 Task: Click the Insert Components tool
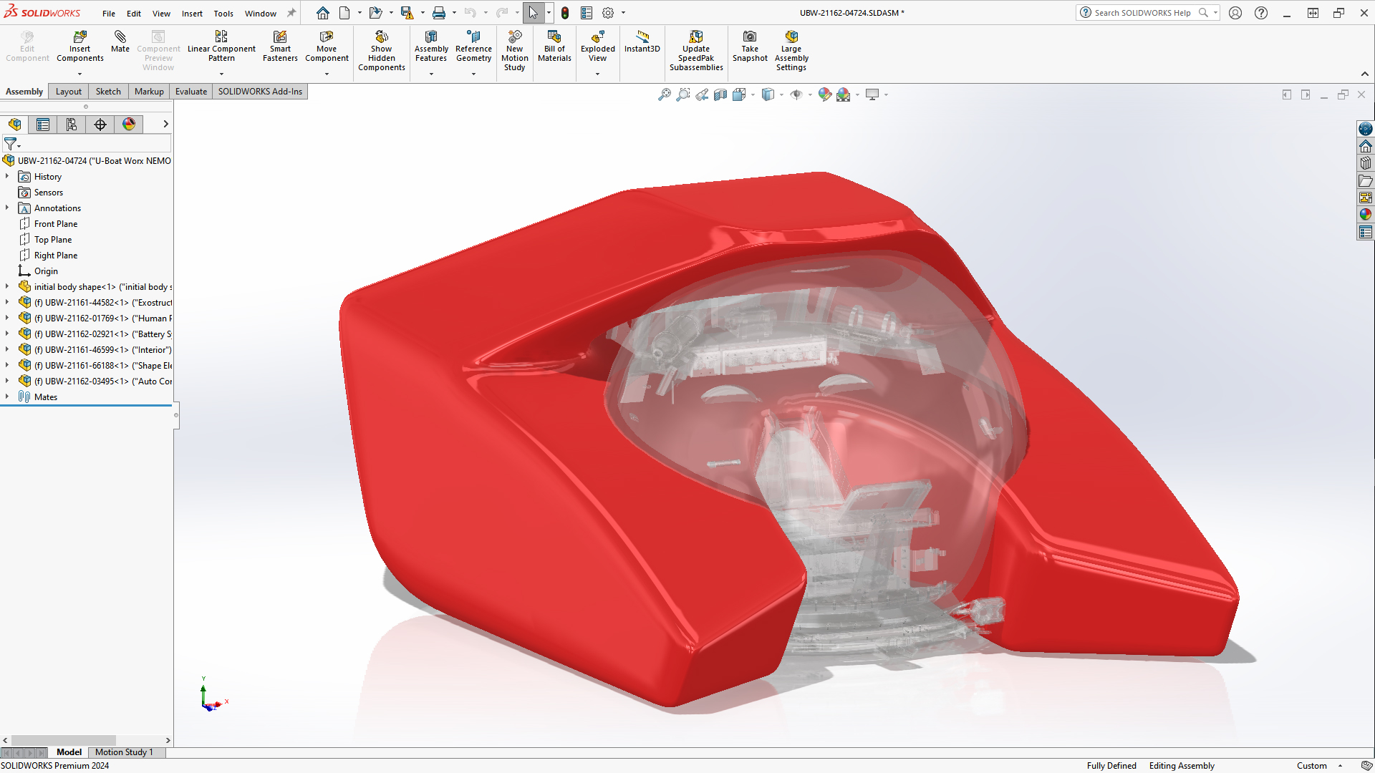click(x=79, y=46)
